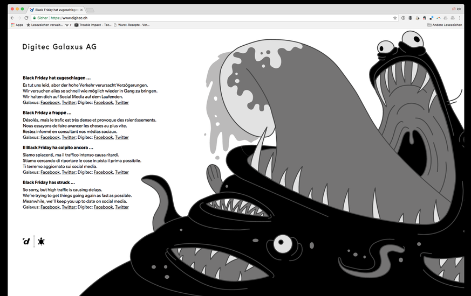Click the Digitec logo icon at page bottom
This screenshot has width=471, height=296.
[26, 242]
